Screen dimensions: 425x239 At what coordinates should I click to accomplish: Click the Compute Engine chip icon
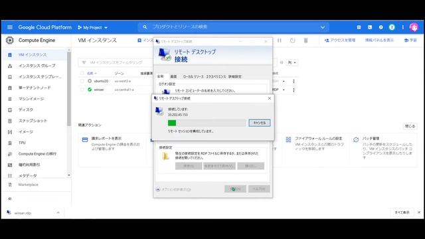(9, 40)
